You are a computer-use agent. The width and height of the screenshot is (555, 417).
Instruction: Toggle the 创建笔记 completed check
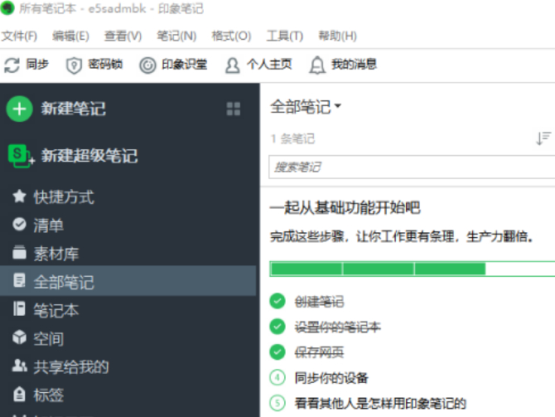(277, 301)
